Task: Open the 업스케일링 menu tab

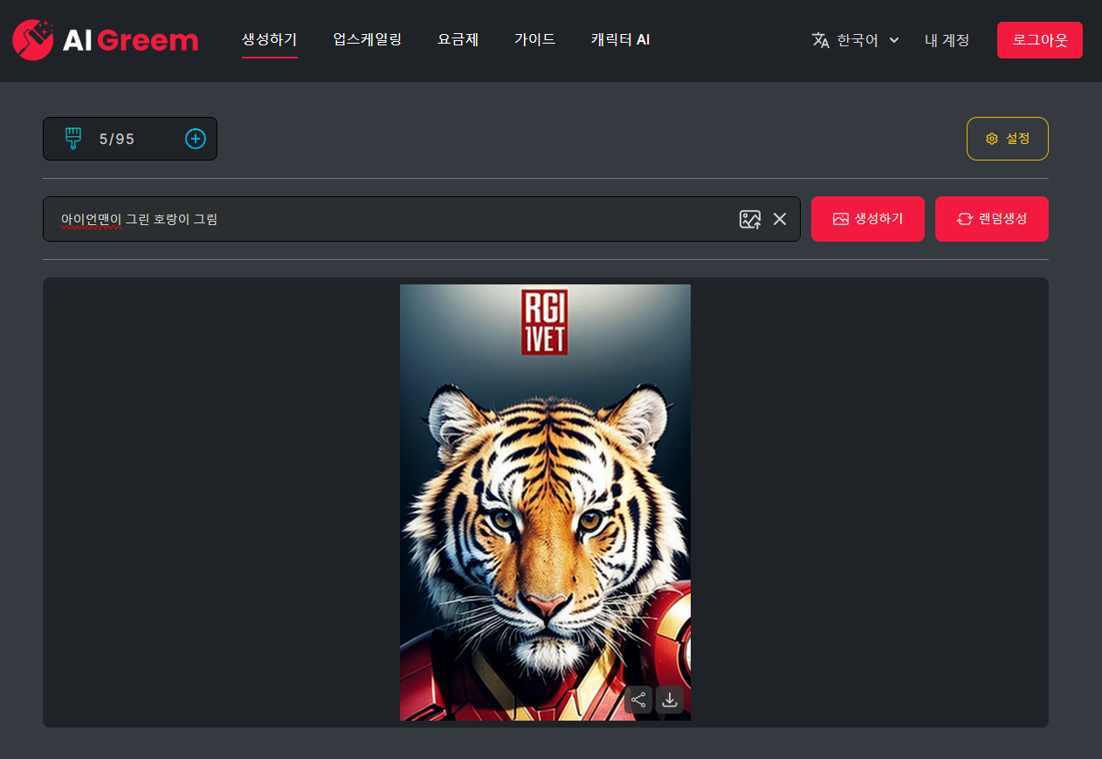Action: (x=368, y=40)
